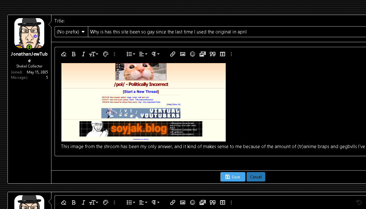Show more text options in bottom editor

(x=114, y=202)
